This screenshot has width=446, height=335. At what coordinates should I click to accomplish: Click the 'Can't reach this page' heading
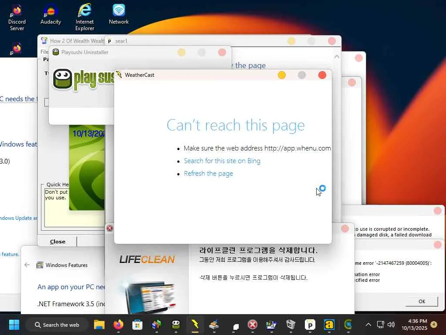236,125
